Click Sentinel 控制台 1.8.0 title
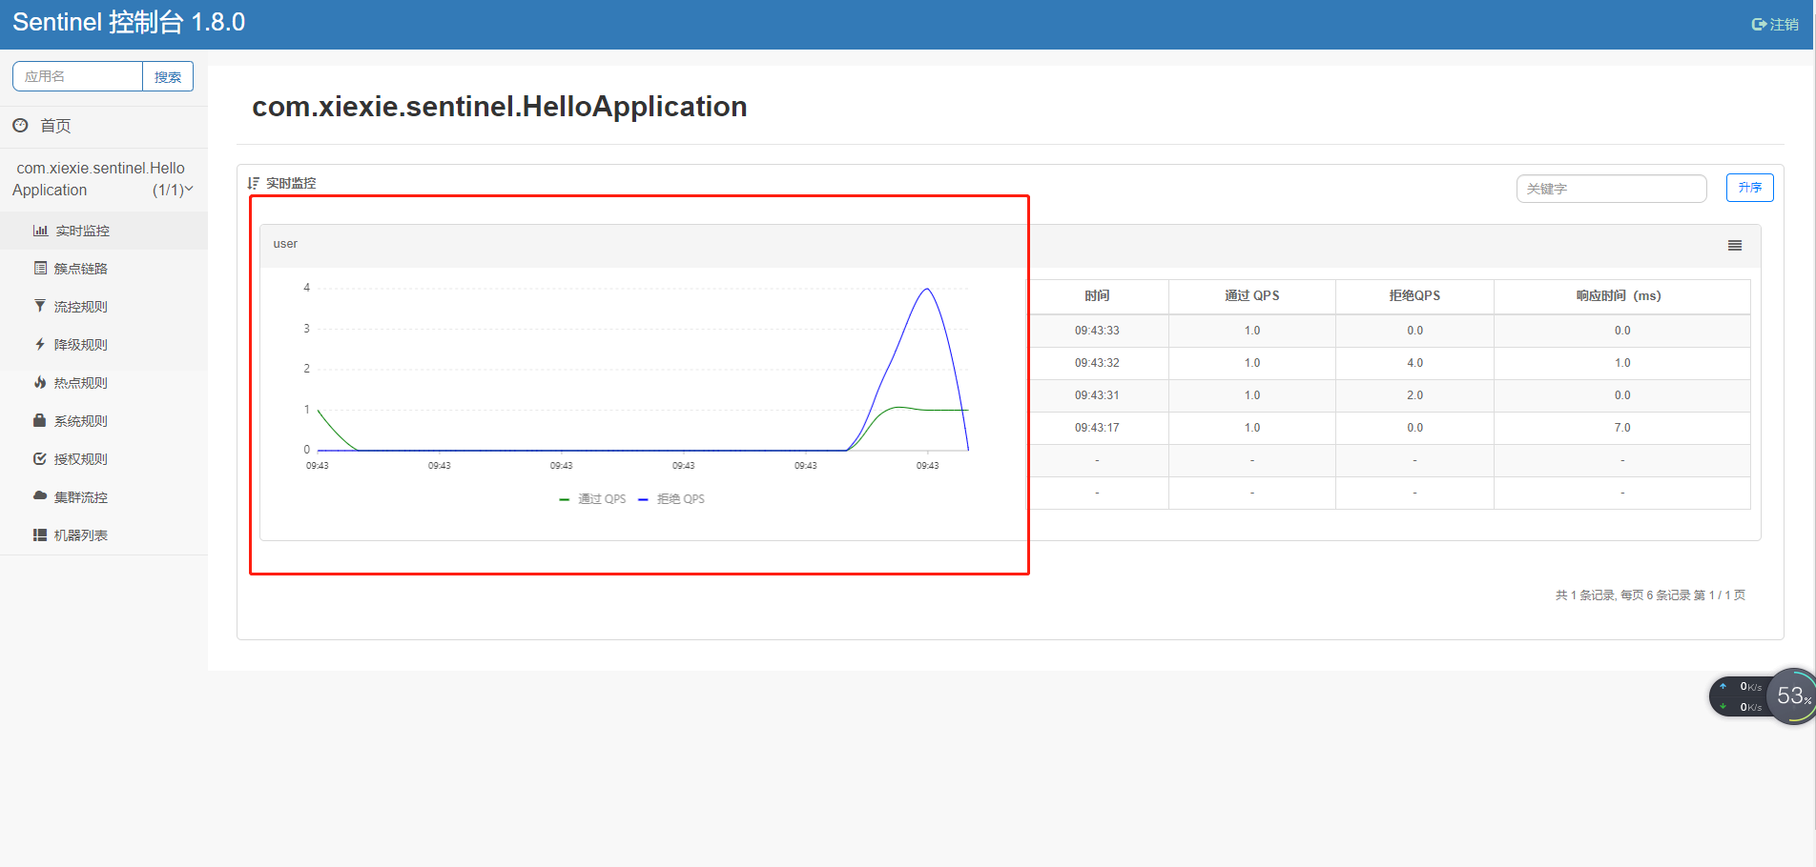 (129, 23)
